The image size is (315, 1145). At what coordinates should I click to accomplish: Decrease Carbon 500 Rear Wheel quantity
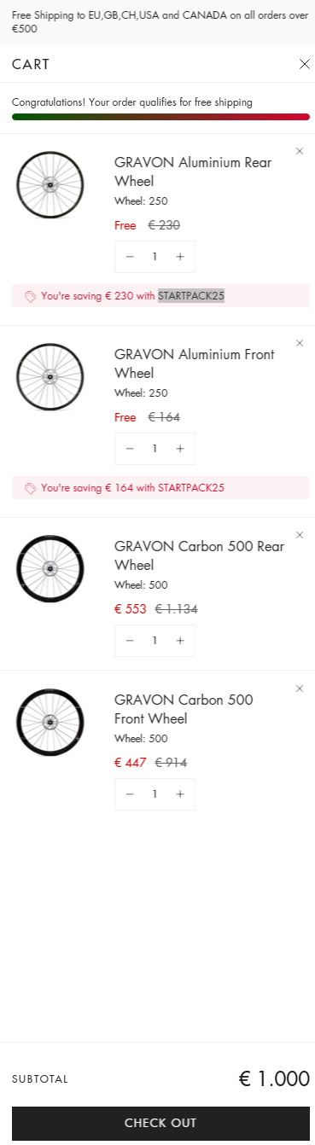pos(130,641)
